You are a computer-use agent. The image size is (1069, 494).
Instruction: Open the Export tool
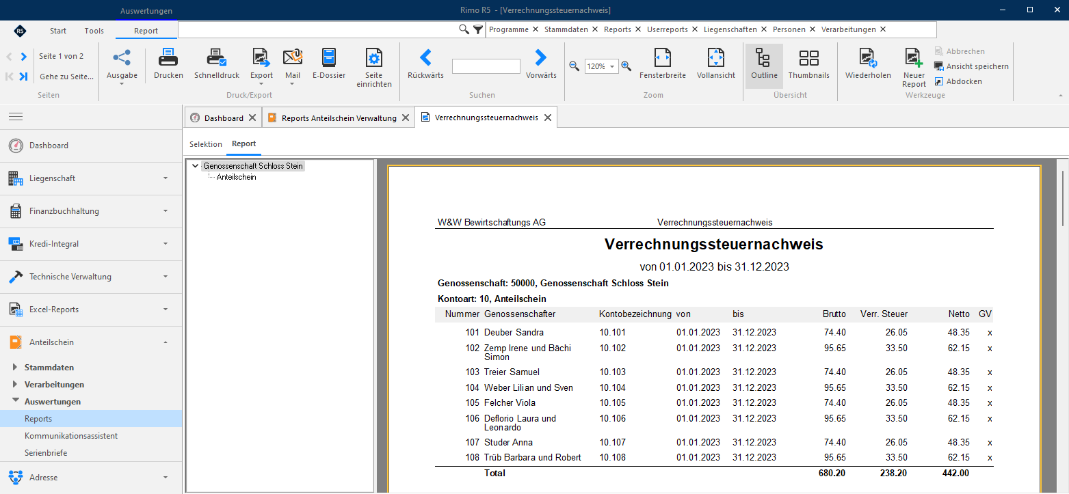coord(261,64)
